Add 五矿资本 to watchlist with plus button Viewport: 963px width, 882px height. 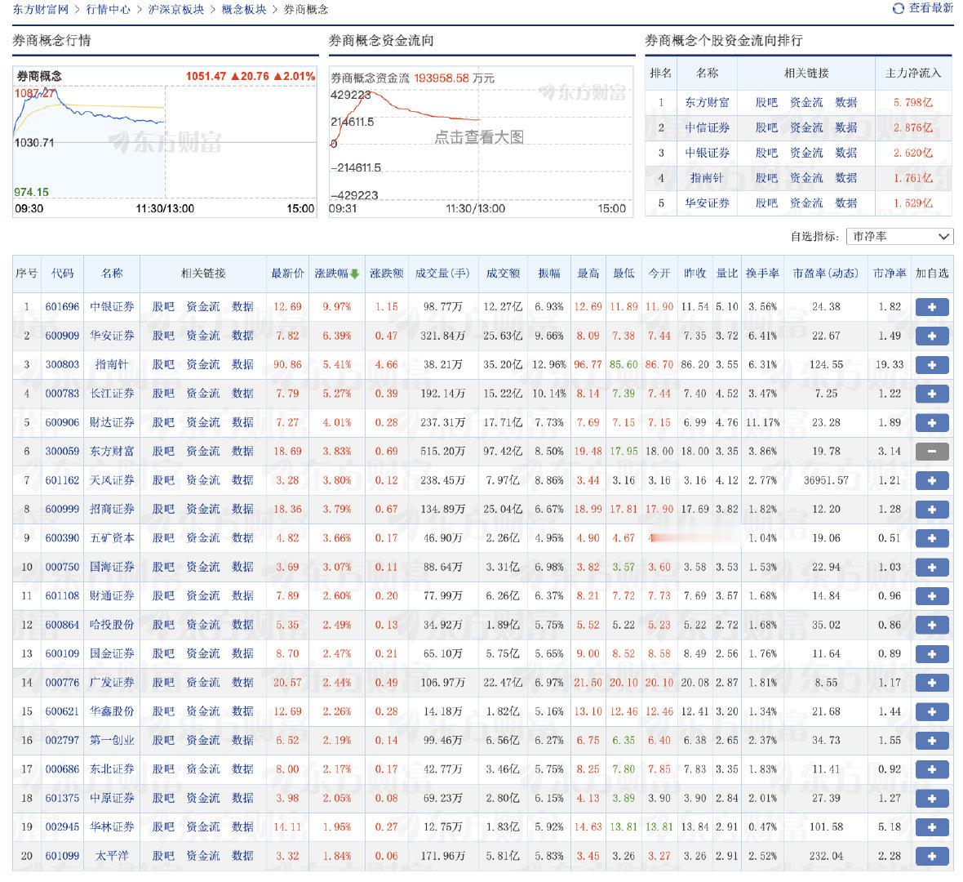click(x=932, y=538)
